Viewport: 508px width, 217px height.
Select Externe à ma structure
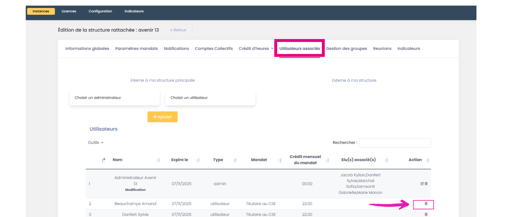click(x=354, y=80)
